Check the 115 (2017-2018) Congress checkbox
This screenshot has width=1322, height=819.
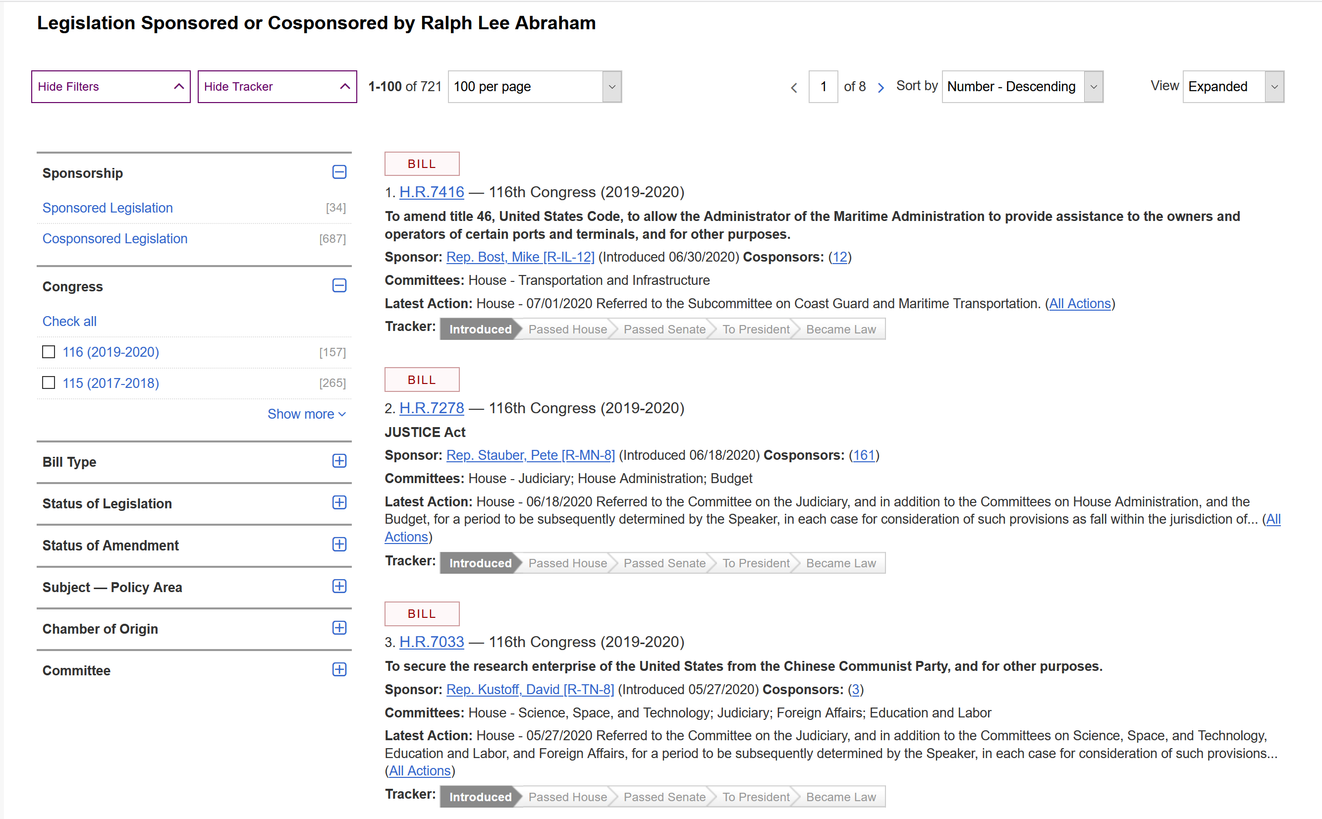49,383
